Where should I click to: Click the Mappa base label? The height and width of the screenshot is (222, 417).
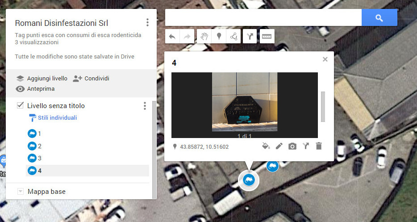pos(46,191)
